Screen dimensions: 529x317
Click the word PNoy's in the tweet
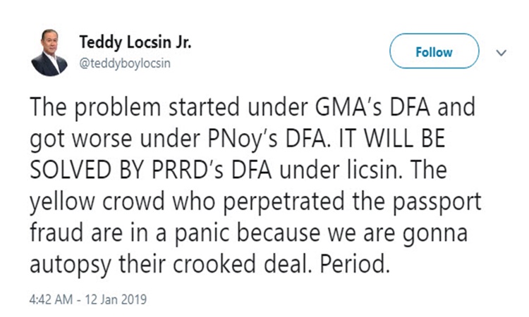[x=242, y=139]
